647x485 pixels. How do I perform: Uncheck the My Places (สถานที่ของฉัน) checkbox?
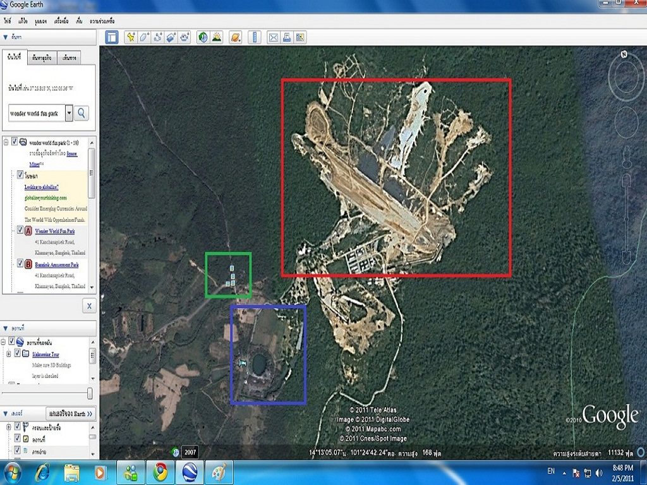click(11, 341)
